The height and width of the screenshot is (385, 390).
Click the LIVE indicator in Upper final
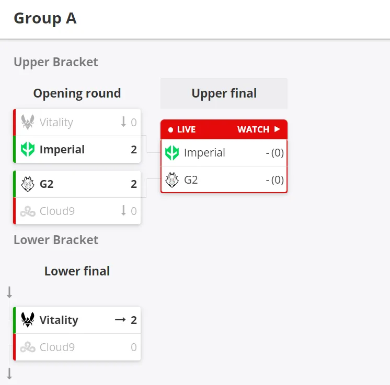coord(182,129)
